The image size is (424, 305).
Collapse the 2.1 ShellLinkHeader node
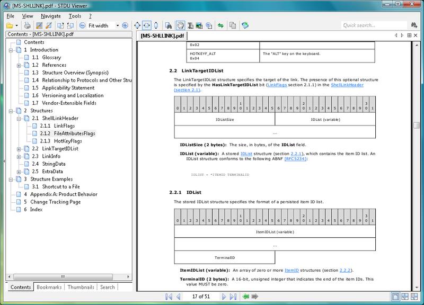(x=19, y=119)
